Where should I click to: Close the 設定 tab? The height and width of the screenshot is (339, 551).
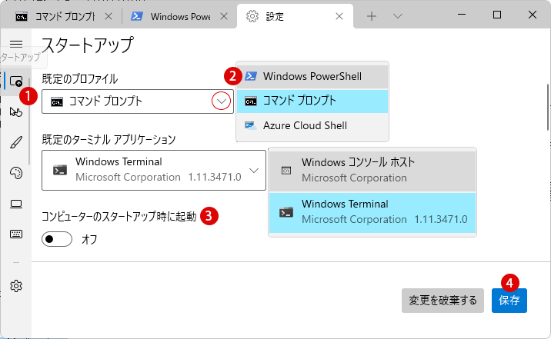point(339,16)
